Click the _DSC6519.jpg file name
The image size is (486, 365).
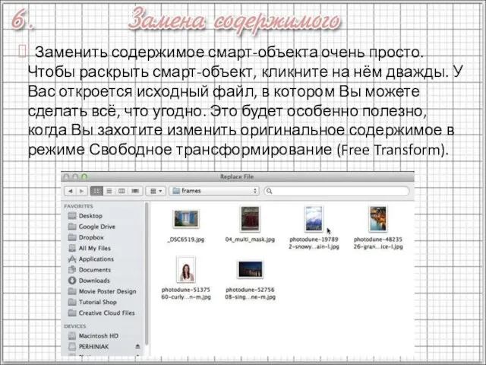tap(186, 240)
